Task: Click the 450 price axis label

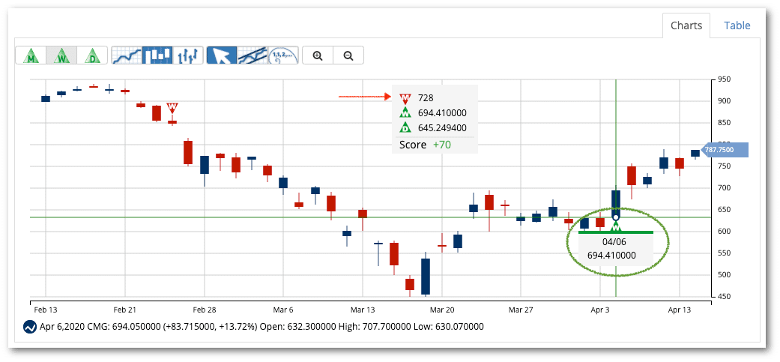Action: click(x=724, y=297)
